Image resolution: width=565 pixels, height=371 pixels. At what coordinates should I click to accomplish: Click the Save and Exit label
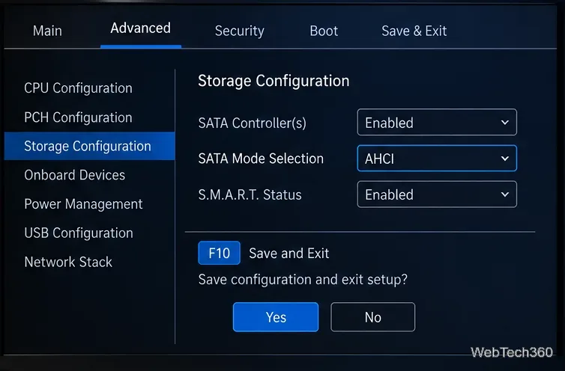[x=289, y=254]
